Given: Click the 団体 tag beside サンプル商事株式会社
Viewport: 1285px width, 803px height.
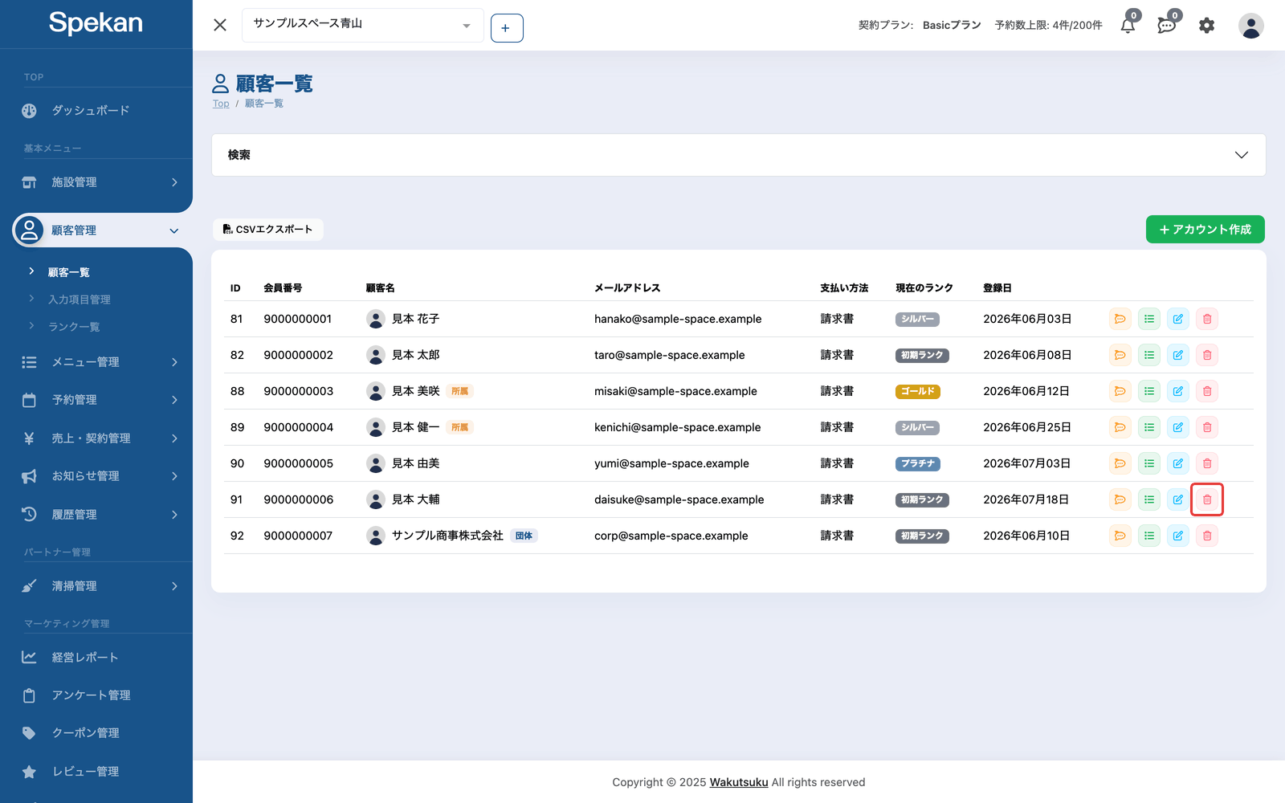Looking at the screenshot, I should 524,536.
